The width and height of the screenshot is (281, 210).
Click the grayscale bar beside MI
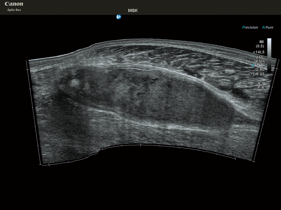(269, 55)
